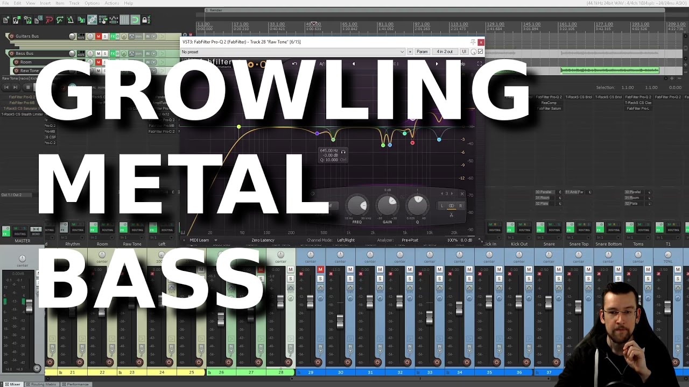Solo mixer track 29
The image size is (689, 387).
pyautogui.click(x=320, y=278)
